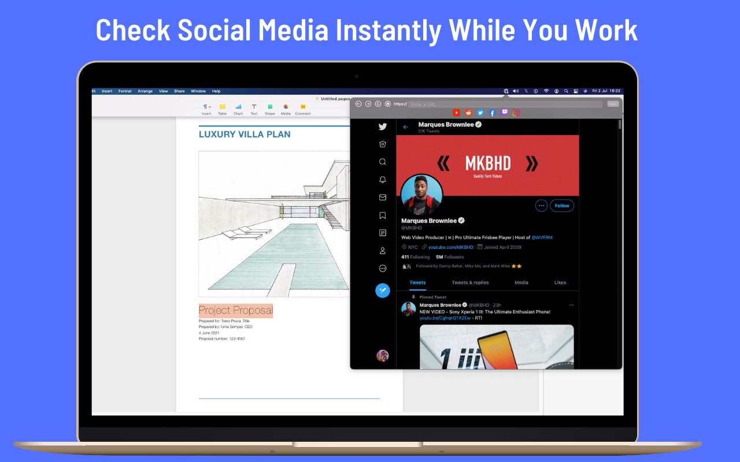The height and width of the screenshot is (462, 740).
Task: Open the profile more options ellipsis button
Action: point(541,206)
